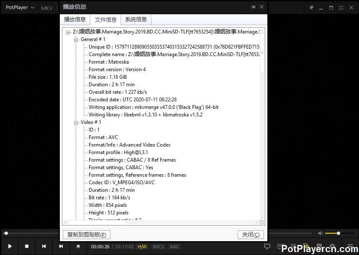Image resolution: width=359 pixels, height=255 pixels.
Task: Select Format version : Version 4 row
Action: pyautogui.click(x=117, y=70)
